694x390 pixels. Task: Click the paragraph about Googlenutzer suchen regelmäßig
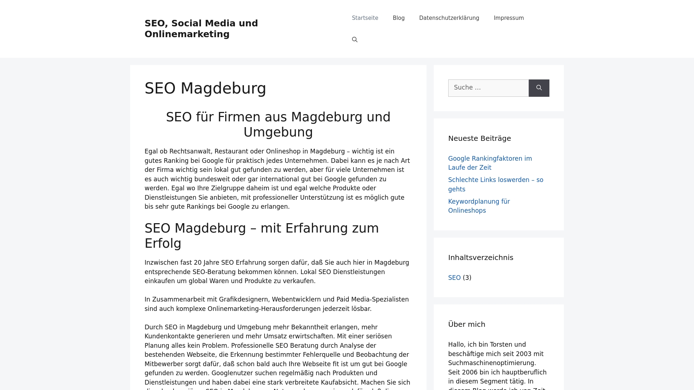(x=277, y=354)
